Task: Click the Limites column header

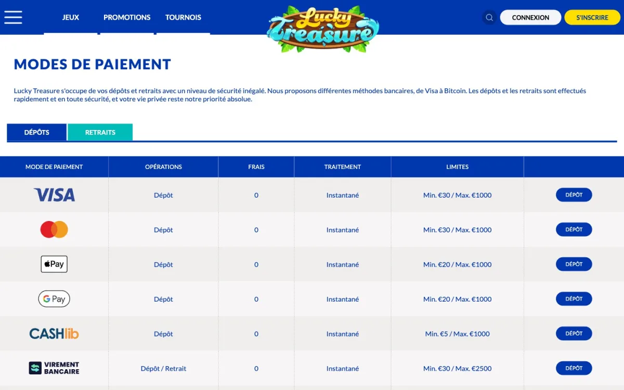Action: coord(458,167)
